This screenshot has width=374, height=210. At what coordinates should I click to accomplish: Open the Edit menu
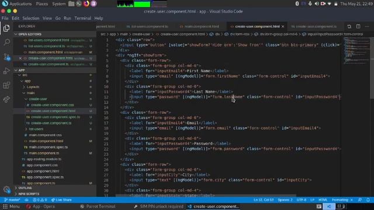15,18
